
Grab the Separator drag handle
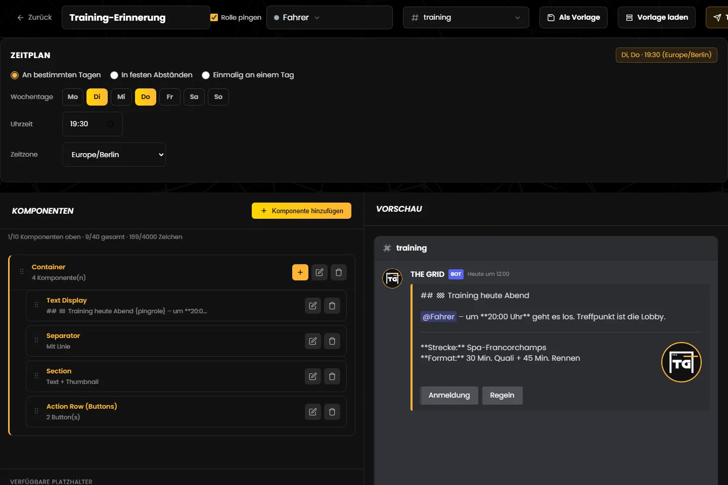[36, 341]
